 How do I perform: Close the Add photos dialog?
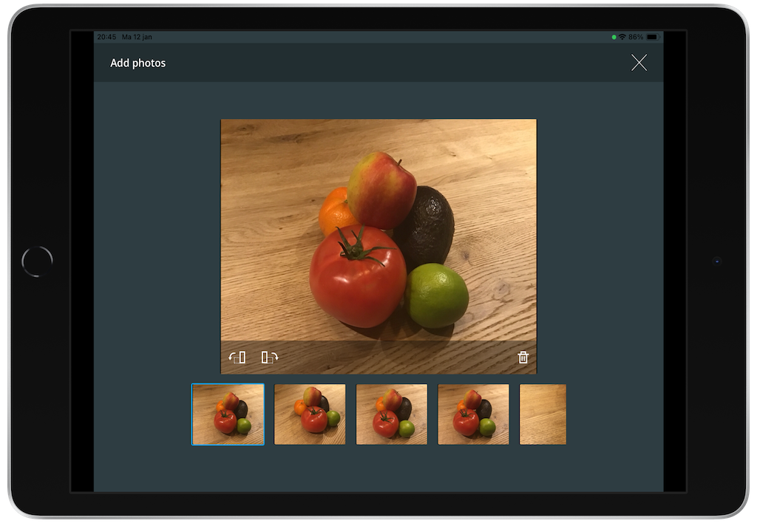click(x=639, y=63)
